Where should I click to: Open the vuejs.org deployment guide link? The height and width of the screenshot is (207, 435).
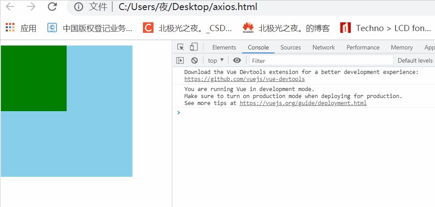tap(303, 103)
